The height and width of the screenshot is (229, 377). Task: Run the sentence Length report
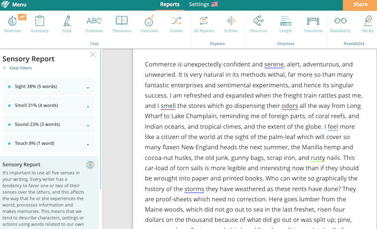coord(286,24)
